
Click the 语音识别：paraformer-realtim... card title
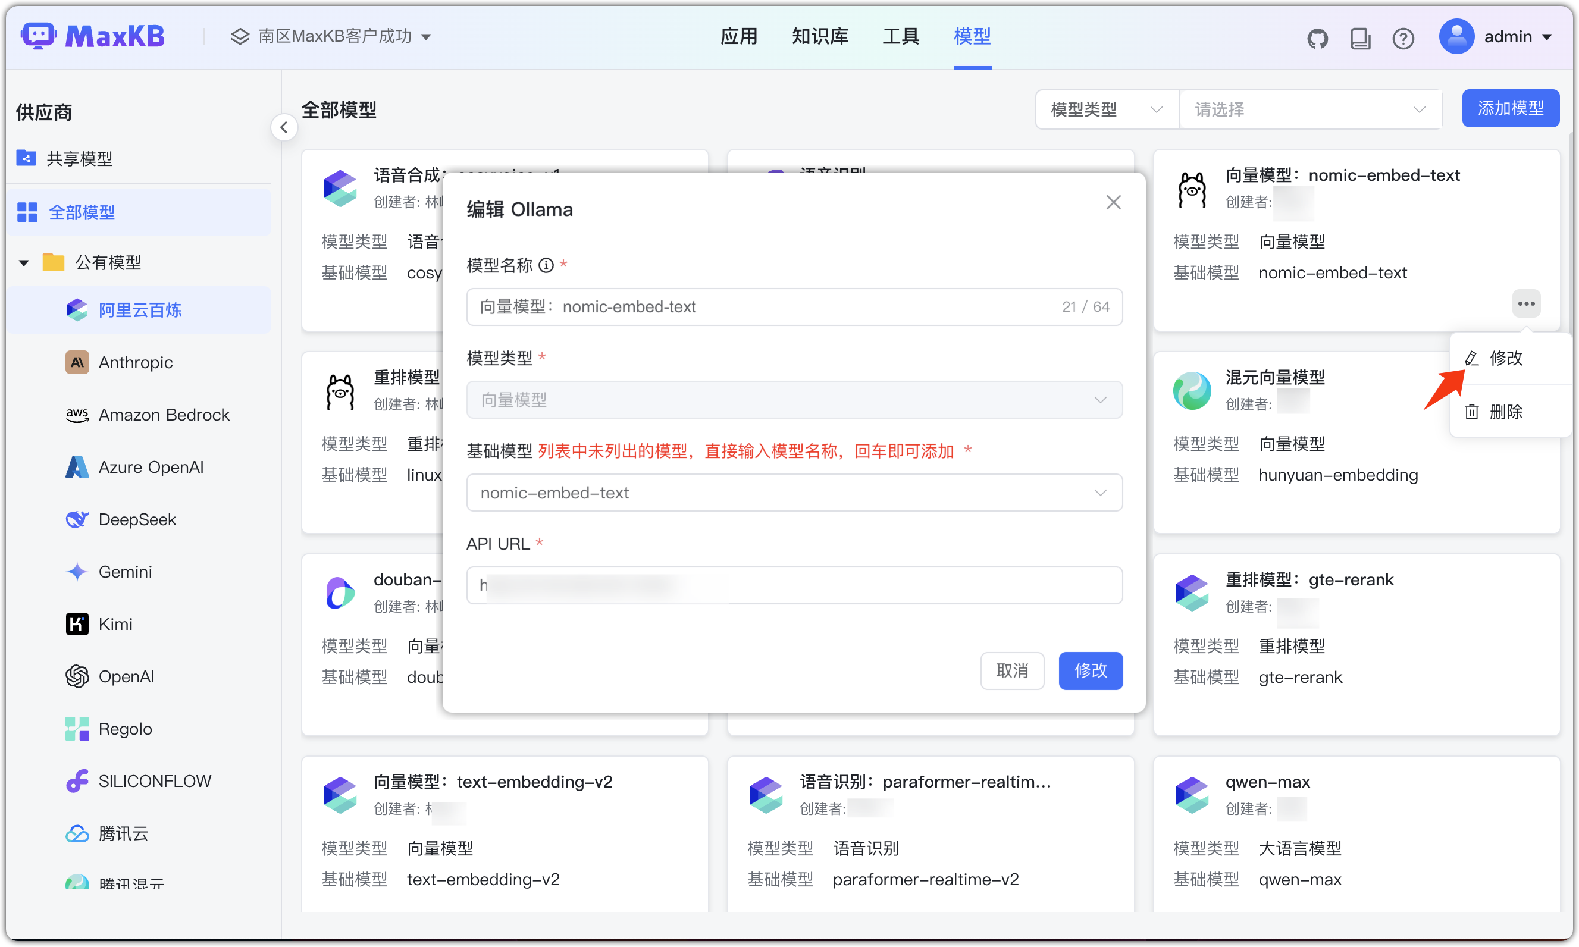925,782
